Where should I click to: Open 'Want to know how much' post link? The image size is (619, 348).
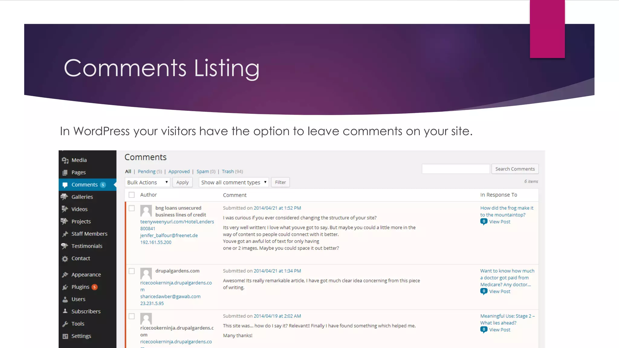tap(507, 278)
